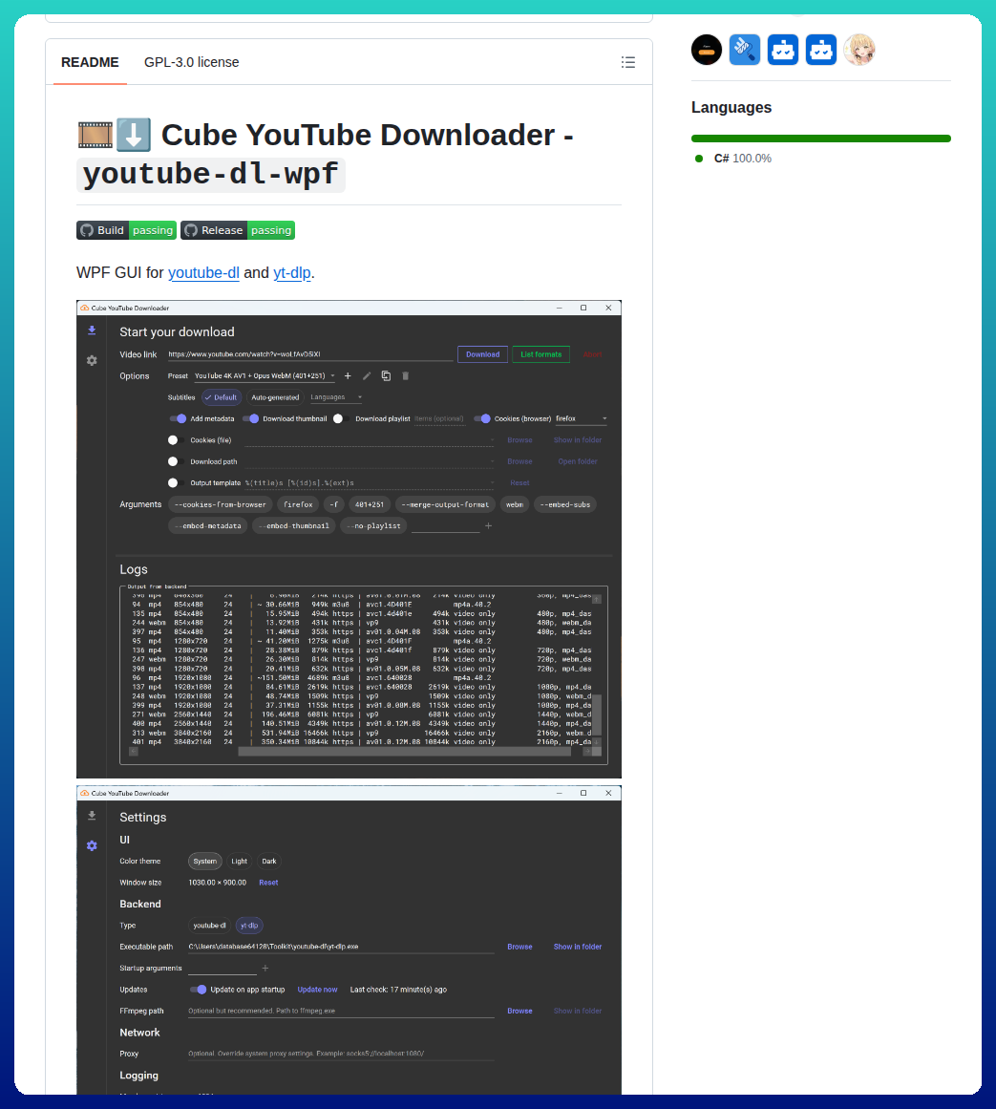Select settings gear in first app window sidebar
Image resolution: width=996 pixels, height=1109 pixels.
tap(92, 361)
